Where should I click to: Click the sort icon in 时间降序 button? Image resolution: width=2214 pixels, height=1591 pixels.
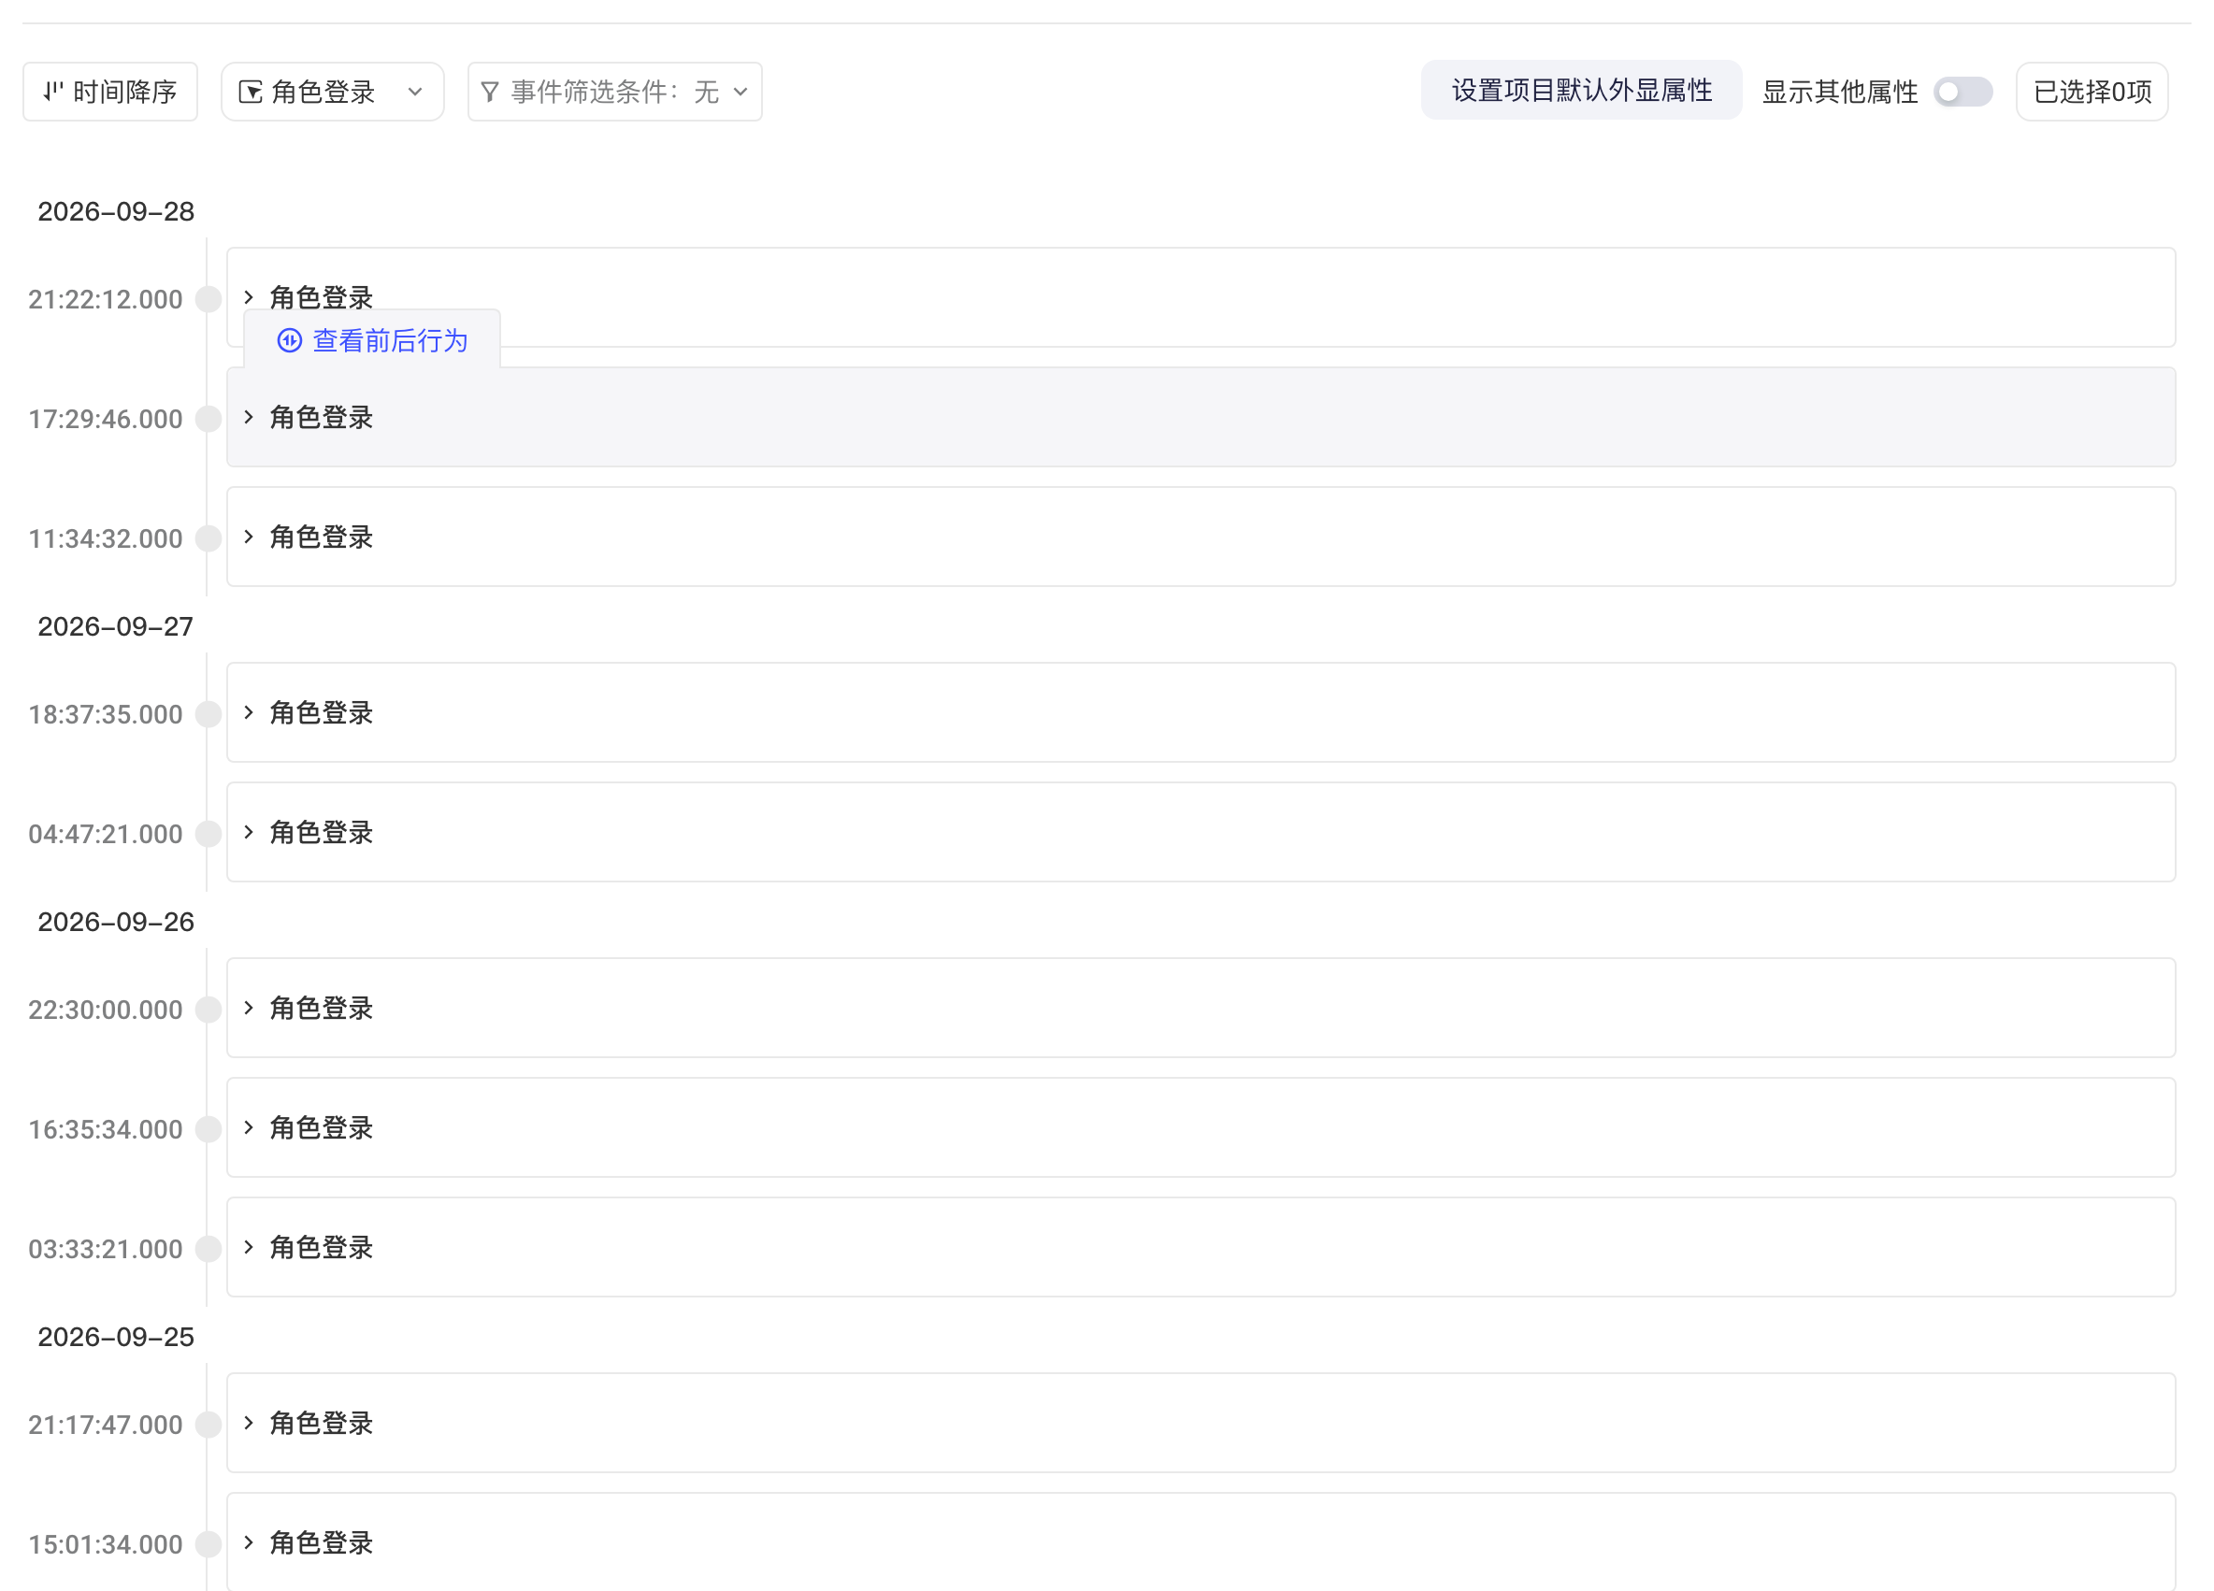52,92
